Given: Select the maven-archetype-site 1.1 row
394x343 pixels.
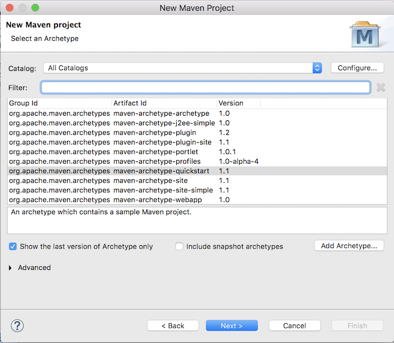Looking at the screenshot, I should tap(197, 180).
